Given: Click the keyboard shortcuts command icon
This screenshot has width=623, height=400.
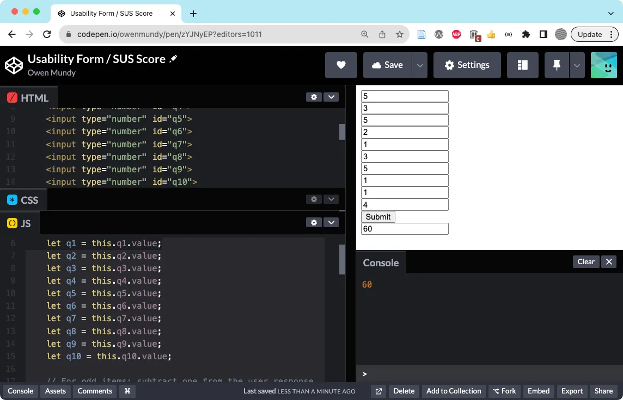Looking at the screenshot, I should pyautogui.click(x=127, y=391).
